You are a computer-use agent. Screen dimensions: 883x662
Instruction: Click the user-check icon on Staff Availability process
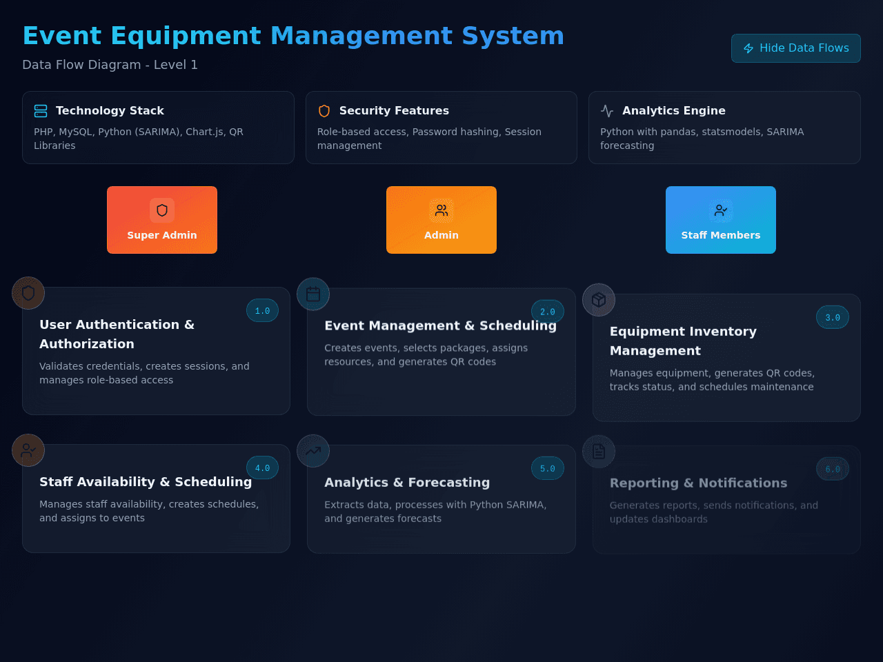pos(28,450)
